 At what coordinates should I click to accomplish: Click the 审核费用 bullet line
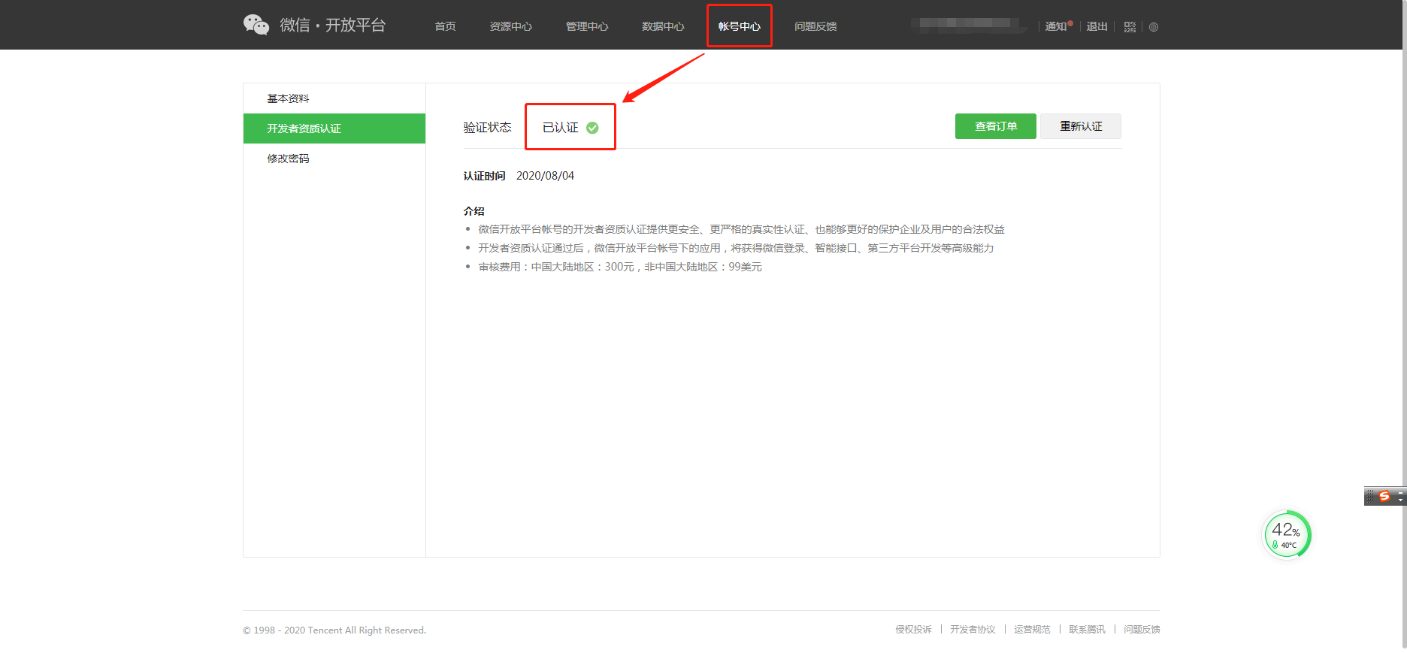620,267
